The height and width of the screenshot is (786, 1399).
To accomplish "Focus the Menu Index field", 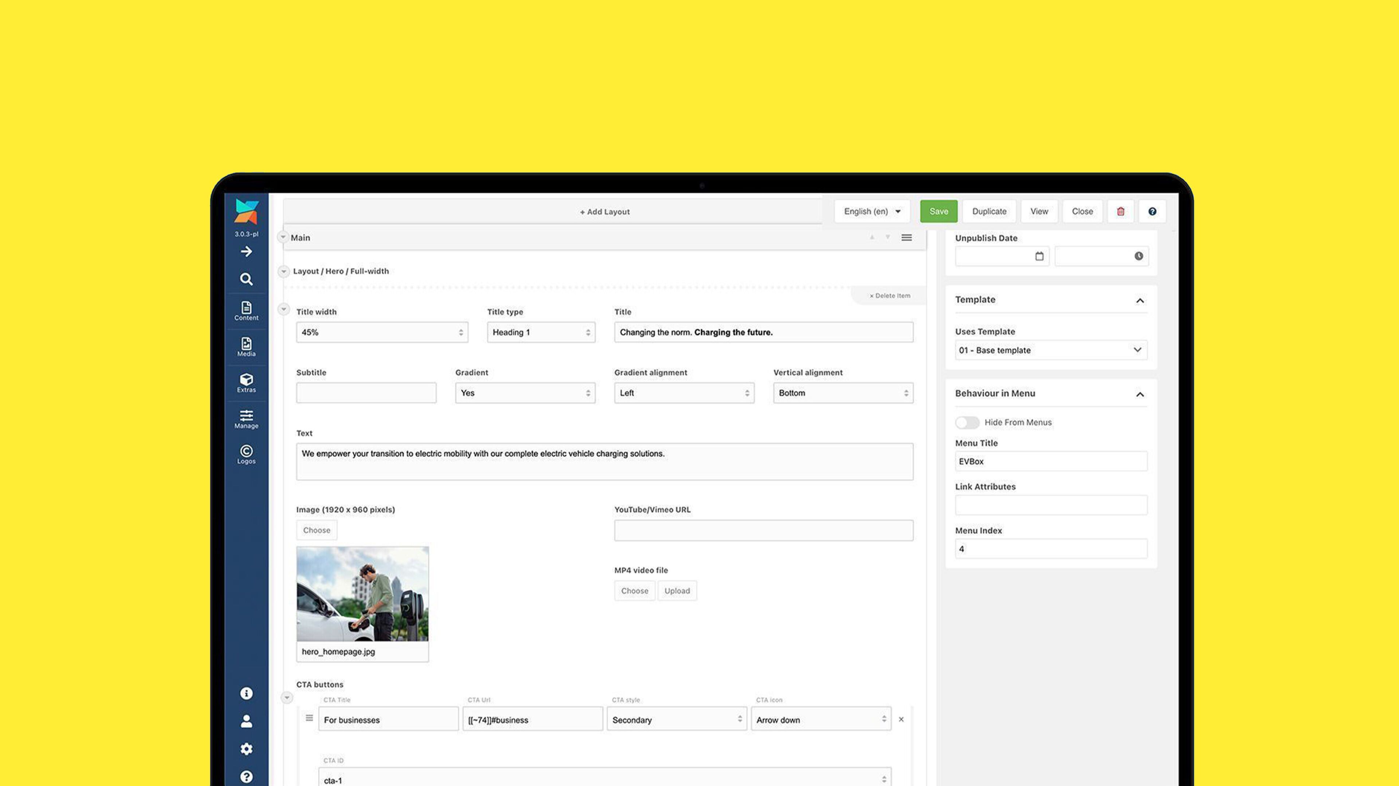I will (x=1051, y=549).
